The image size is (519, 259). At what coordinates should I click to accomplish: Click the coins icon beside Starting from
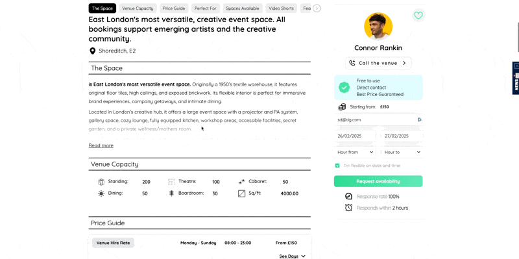pyautogui.click(x=342, y=107)
